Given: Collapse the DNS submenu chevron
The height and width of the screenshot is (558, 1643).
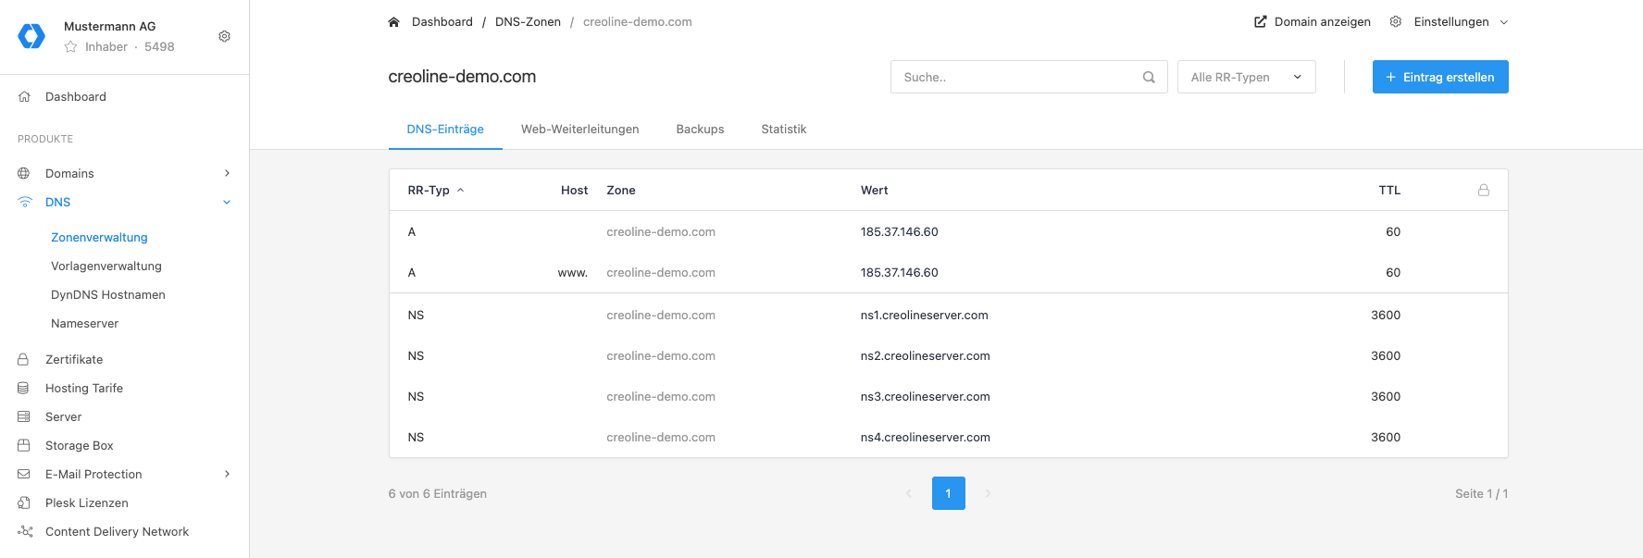Looking at the screenshot, I should pos(227,202).
